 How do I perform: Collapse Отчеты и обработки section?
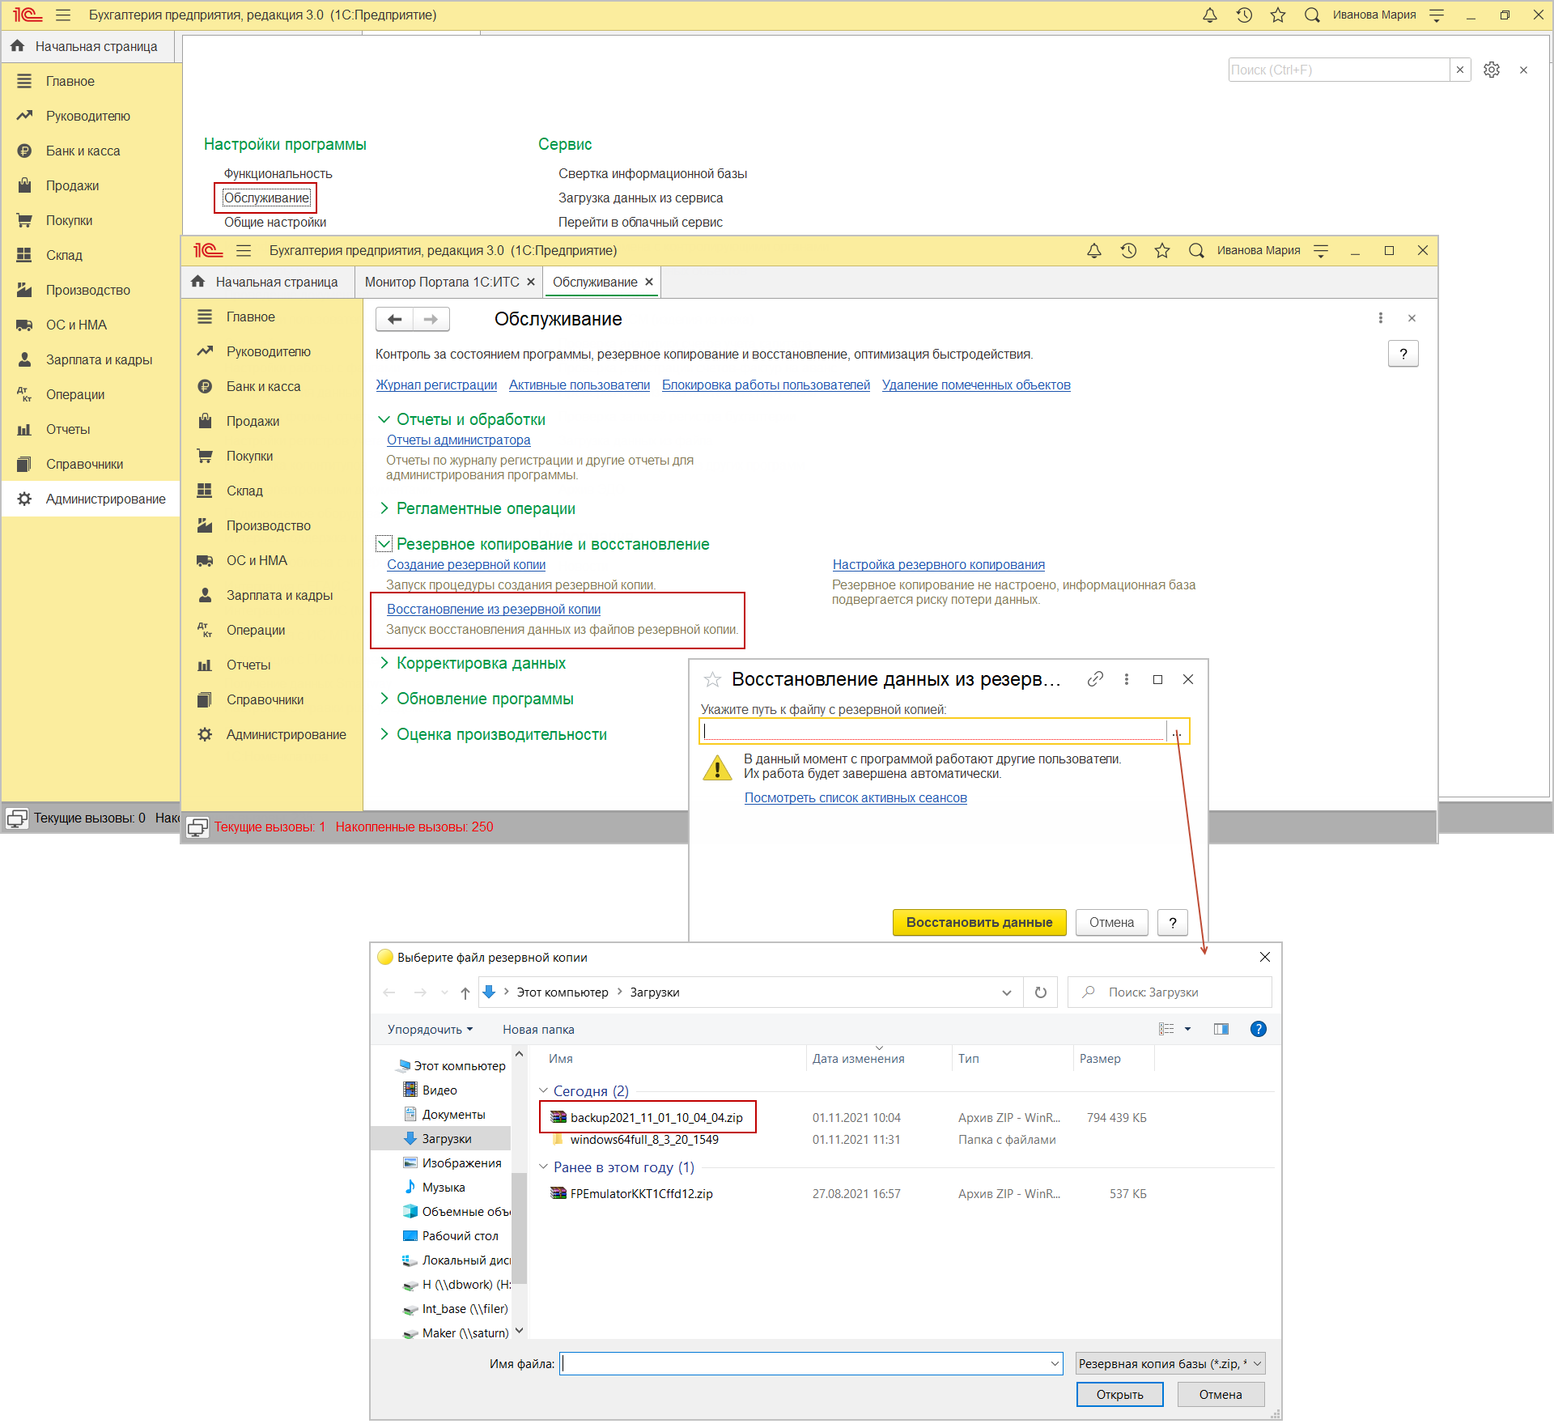click(x=384, y=419)
